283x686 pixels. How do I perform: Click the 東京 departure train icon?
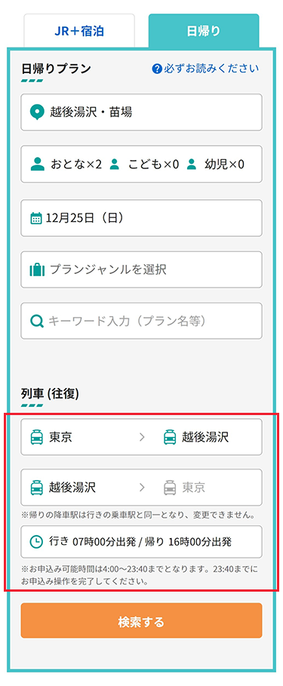[37, 437]
